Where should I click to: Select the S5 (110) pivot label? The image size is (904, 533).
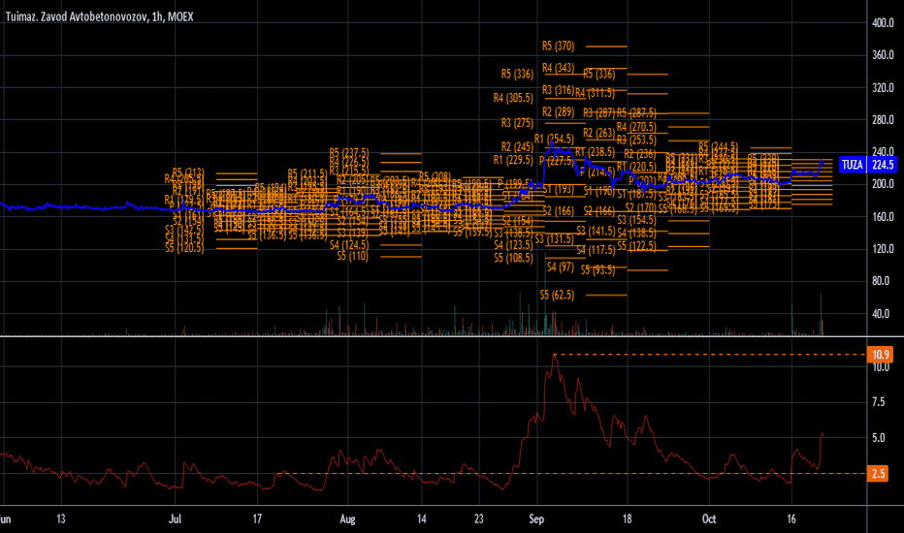click(352, 257)
